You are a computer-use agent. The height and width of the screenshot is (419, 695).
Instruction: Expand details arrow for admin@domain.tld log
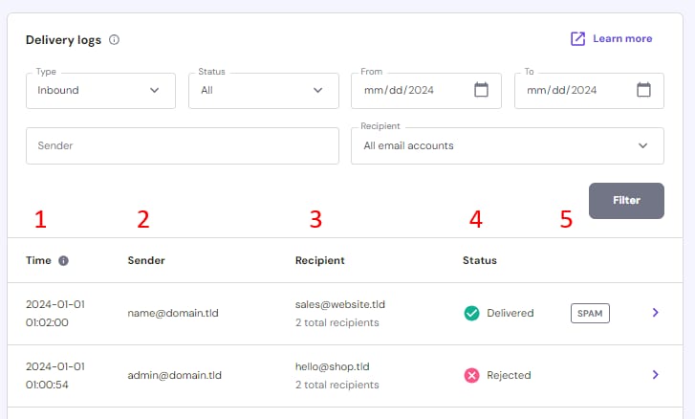pyautogui.click(x=655, y=375)
